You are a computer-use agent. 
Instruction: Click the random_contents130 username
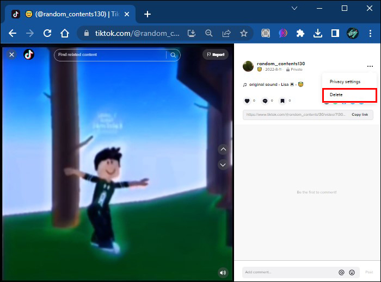pos(281,64)
